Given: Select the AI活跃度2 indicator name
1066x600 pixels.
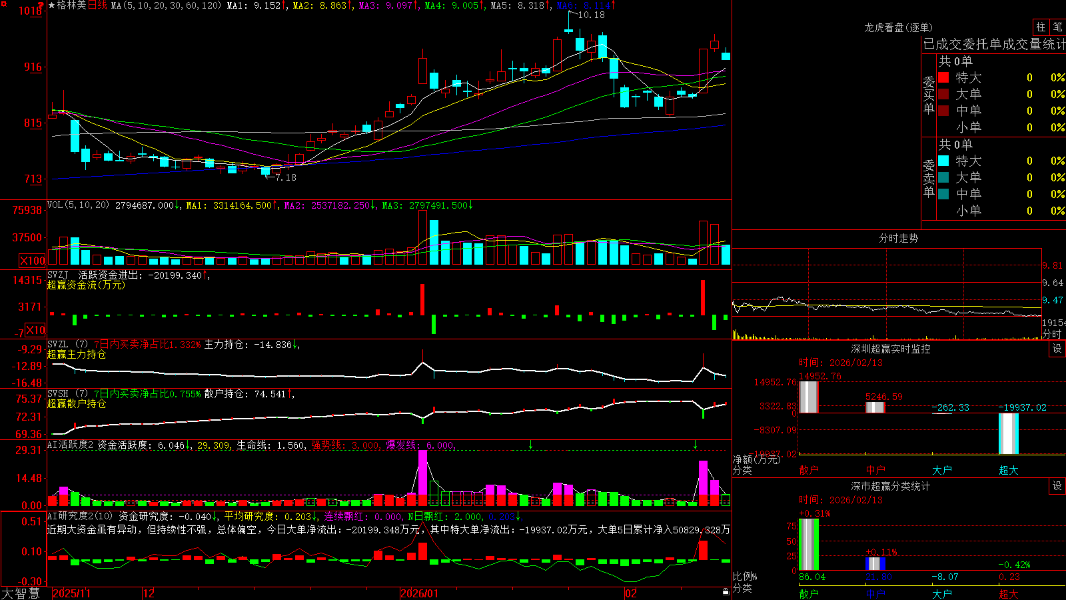Looking at the screenshot, I should pos(71,445).
